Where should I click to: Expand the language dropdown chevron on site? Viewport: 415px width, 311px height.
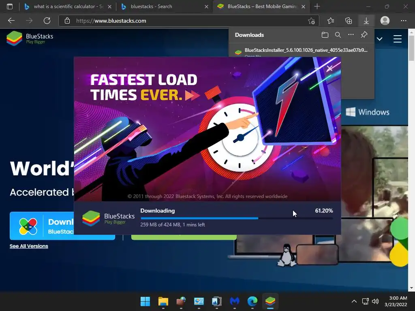[x=379, y=39]
